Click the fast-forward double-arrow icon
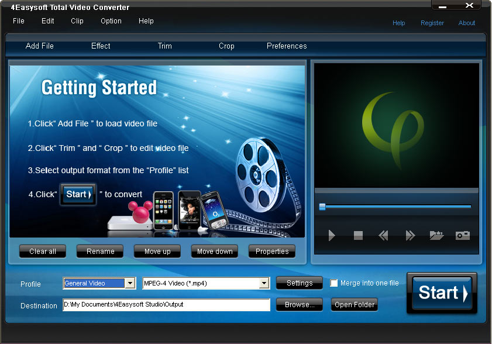The image size is (492, 344). [x=410, y=236]
